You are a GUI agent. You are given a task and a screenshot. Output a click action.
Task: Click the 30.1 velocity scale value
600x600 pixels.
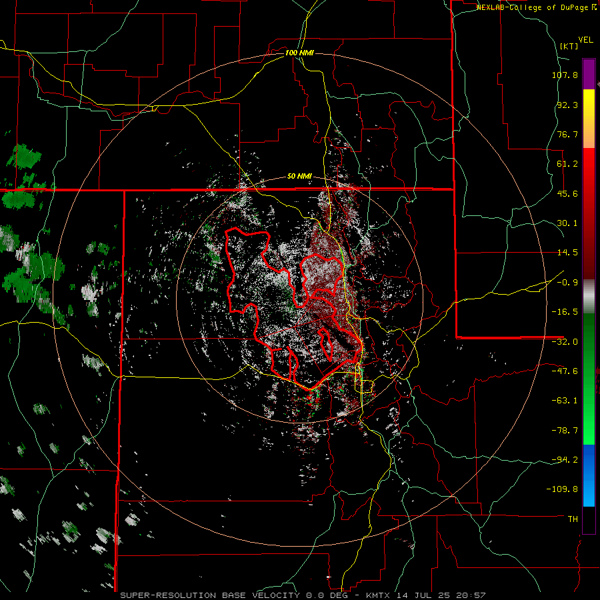[567, 223]
